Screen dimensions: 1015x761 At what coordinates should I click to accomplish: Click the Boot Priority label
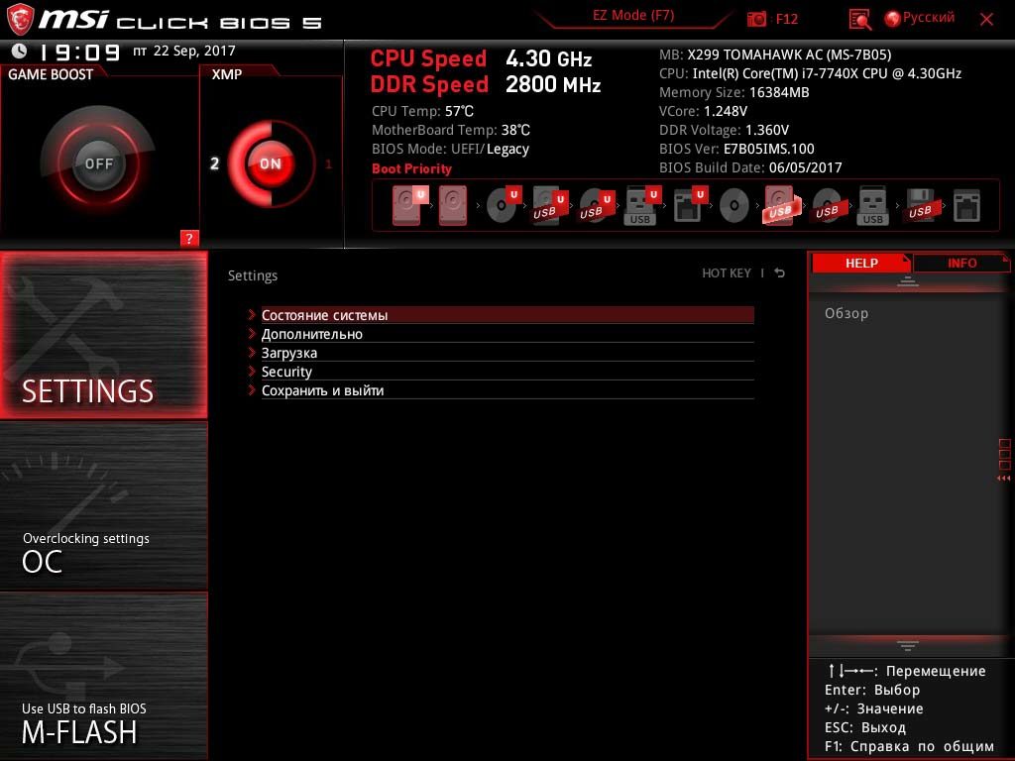pyautogui.click(x=411, y=168)
